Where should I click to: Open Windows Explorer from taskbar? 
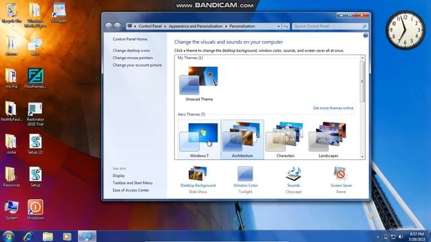point(48,236)
